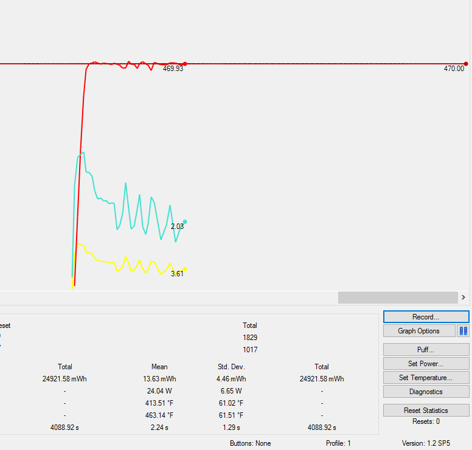This screenshot has height=450, width=472.
Task: Click the Std. Dev. column header
Action: 230,367
